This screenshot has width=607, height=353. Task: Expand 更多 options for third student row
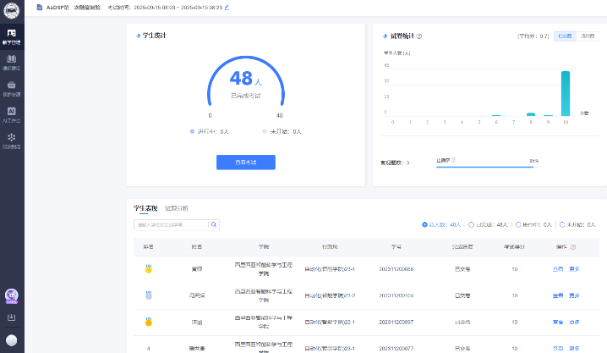pyautogui.click(x=574, y=322)
